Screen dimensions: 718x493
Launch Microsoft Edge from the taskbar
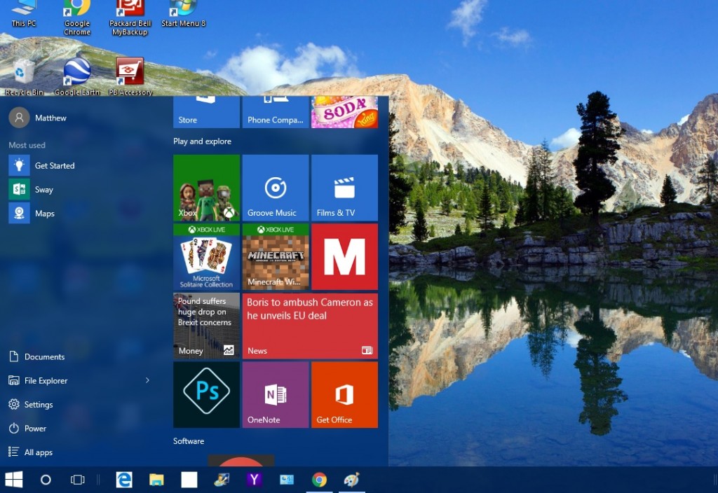[124, 480]
